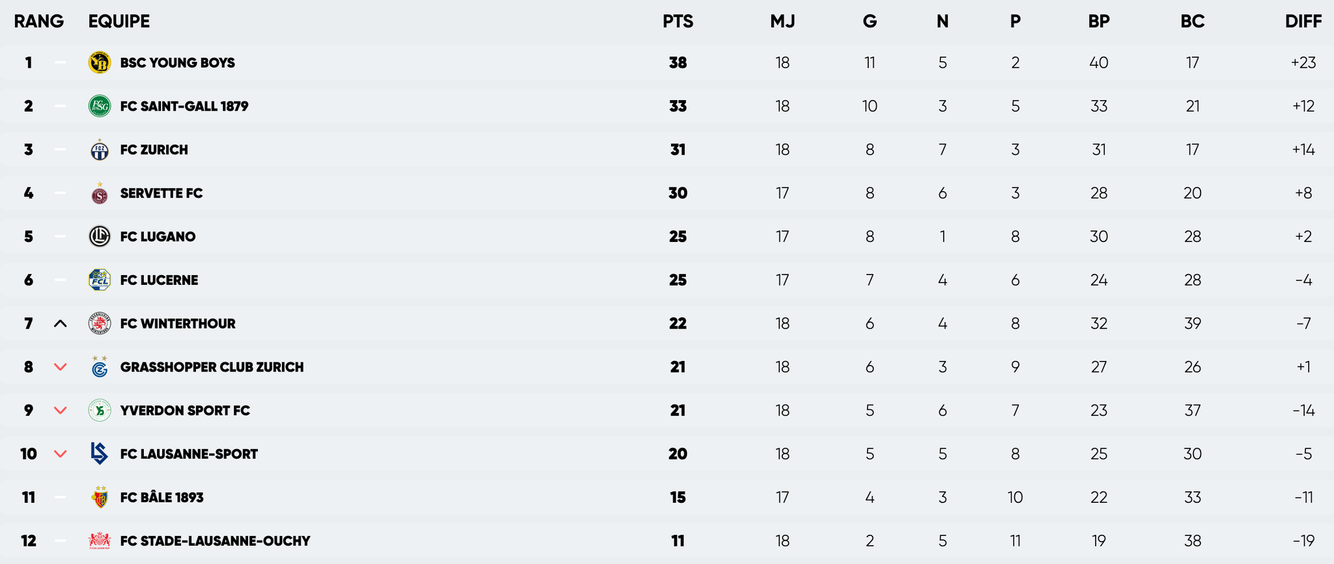Click the Grasshopper Club Zurich logo
This screenshot has height=564, width=1334.
pos(100,367)
